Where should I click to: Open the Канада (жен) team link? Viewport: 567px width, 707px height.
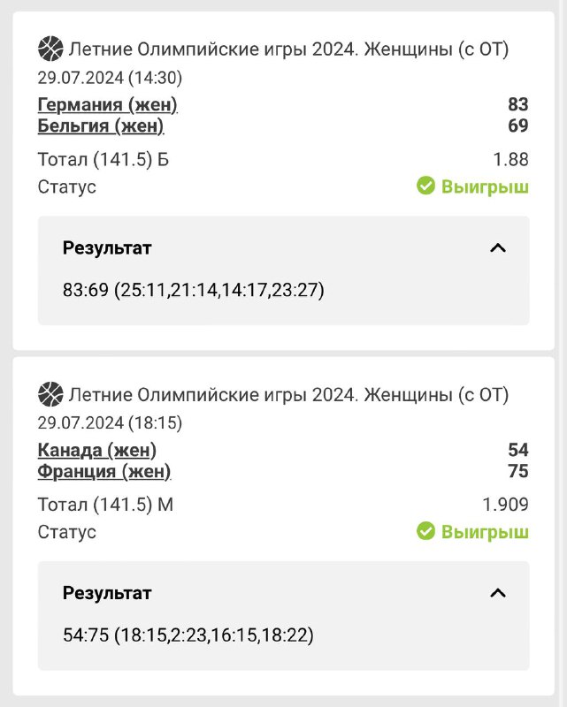click(97, 450)
